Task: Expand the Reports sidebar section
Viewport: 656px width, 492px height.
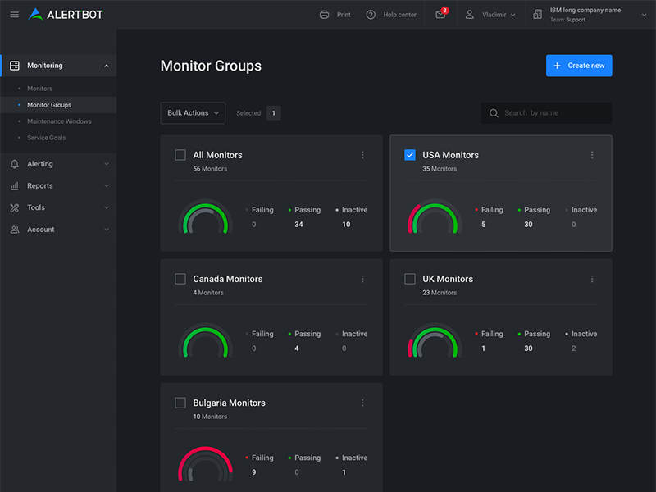Action: (x=58, y=186)
